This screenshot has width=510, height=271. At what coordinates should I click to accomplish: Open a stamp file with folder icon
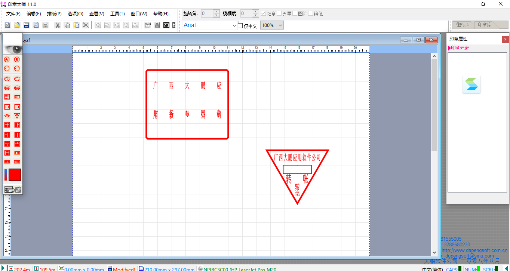[x=17, y=25]
